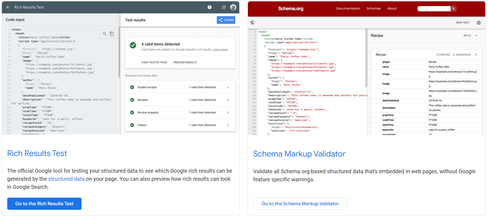Open Rich Results Test heading link
The width and height of the screenshot is (488, 220).
[37, 153]
